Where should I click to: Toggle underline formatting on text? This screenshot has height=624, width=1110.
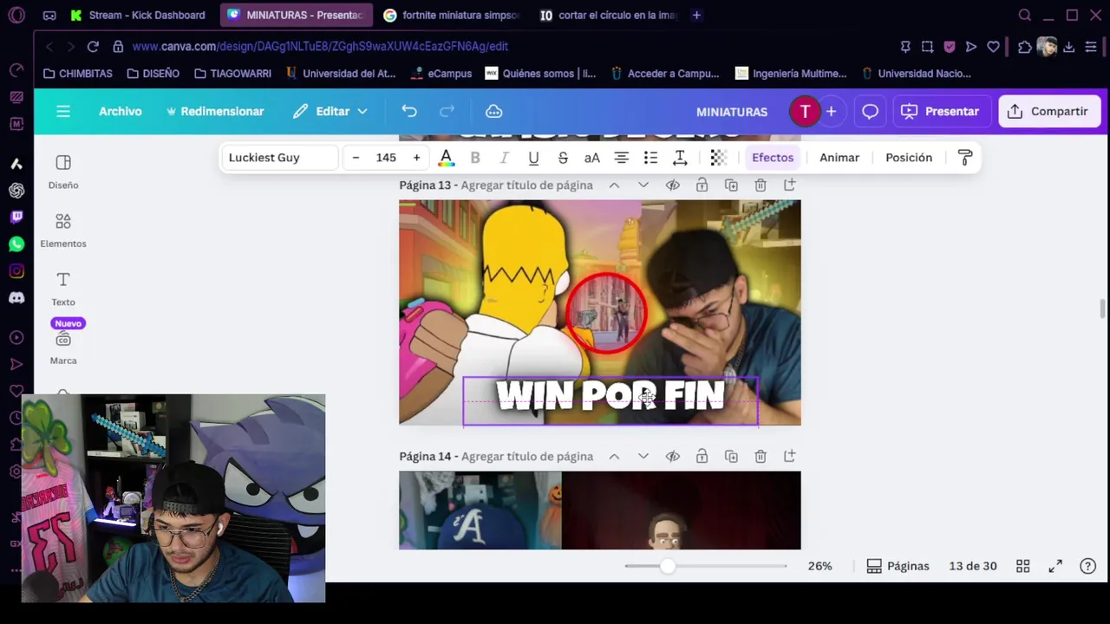click(533, 158)
